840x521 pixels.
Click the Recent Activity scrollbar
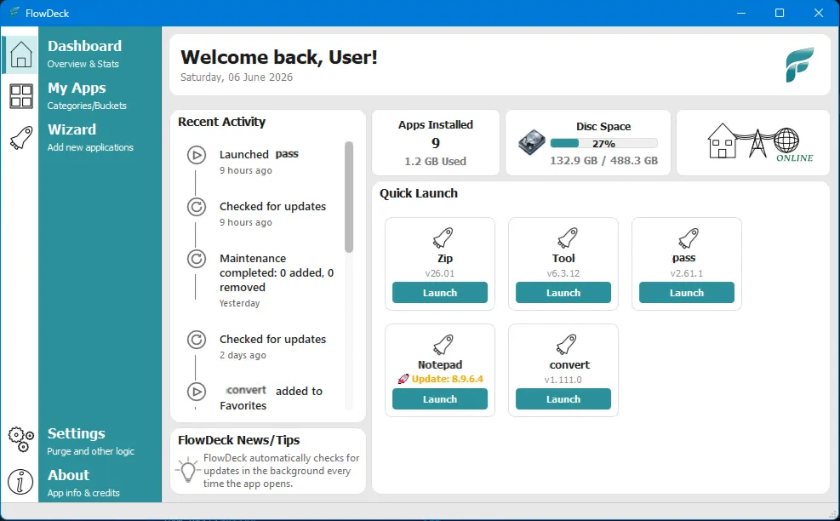349,197
